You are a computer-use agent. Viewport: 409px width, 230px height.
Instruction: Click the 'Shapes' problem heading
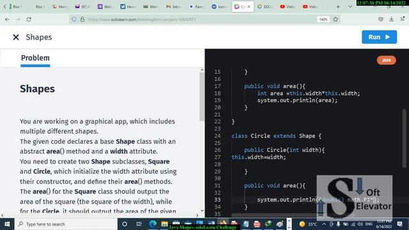(37, 89)
